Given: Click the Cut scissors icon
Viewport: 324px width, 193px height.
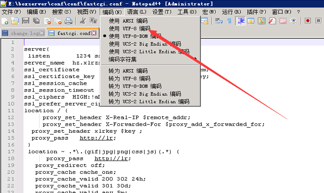Looking at the screenshot, I should (x=83, y=21).
